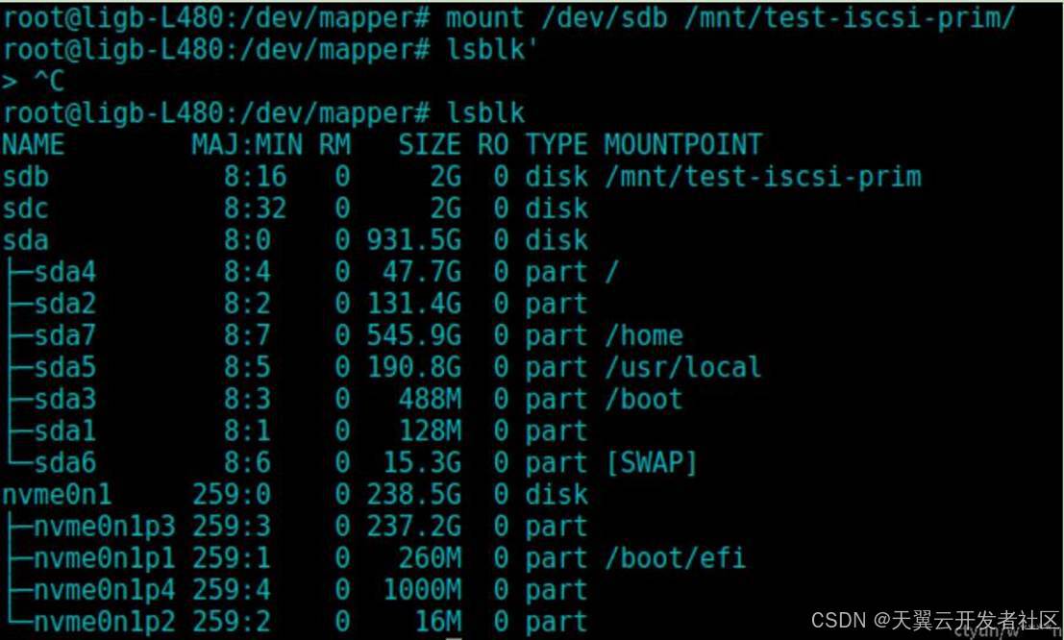Click the [SWAP] mountpoint text
1064x640 pixels.
651,463
